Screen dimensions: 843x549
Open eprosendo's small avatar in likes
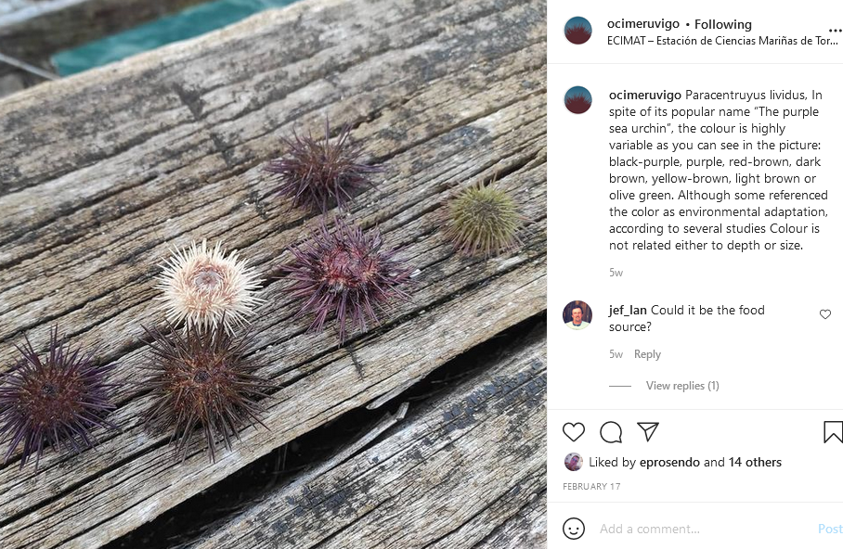(573, 462)
